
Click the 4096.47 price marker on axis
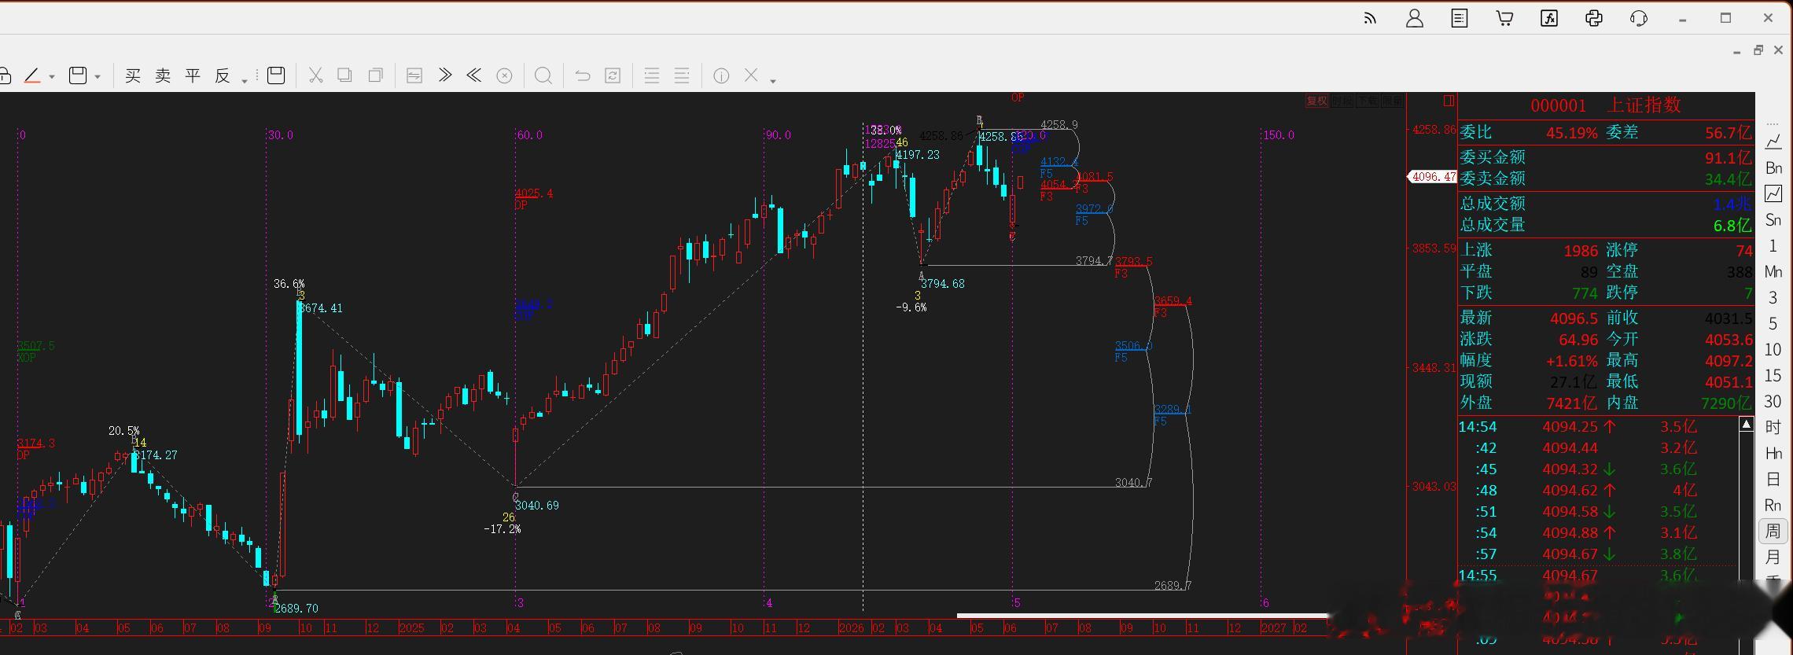(1433, 177)
